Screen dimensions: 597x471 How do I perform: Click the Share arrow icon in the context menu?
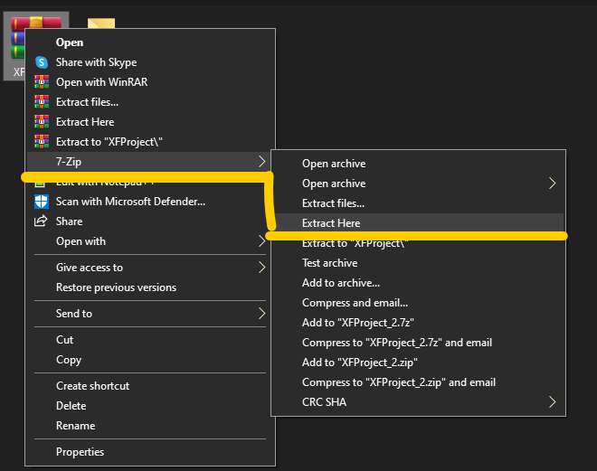pos(41,221)
